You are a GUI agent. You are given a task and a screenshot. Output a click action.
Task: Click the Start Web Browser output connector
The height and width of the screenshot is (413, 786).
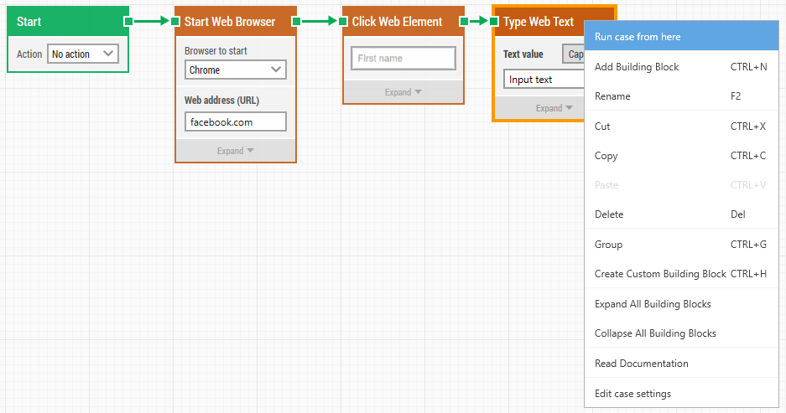[x=296, y=21]
